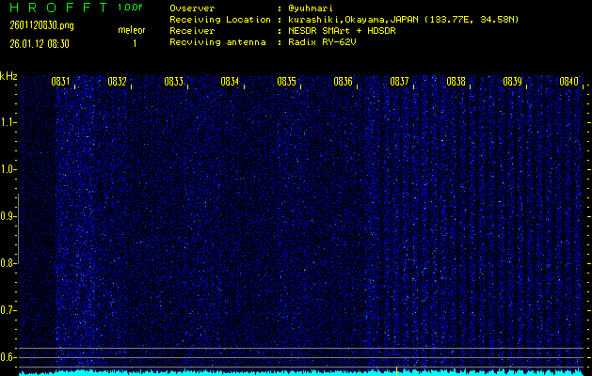Viewport: 592px width, 376px height.
Task: Jump to the 0840 time marker
Action: (568, 82)
